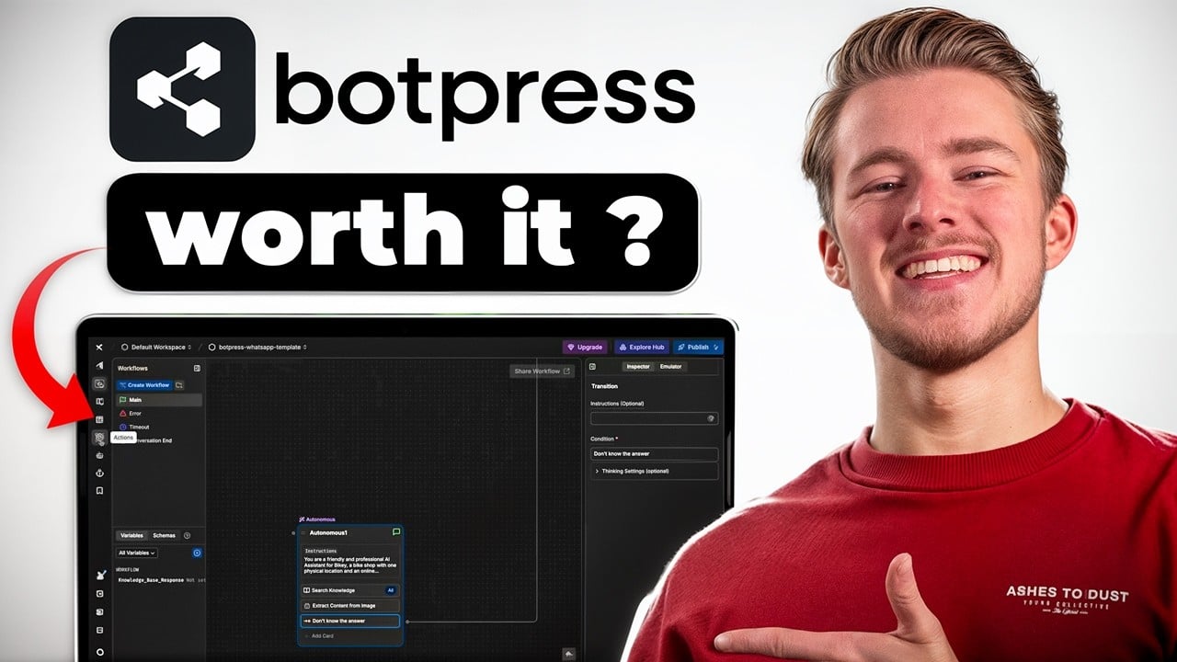Switch to the Schemas tab
This screenshot has width=1177, height=662.
coord(164,535)
